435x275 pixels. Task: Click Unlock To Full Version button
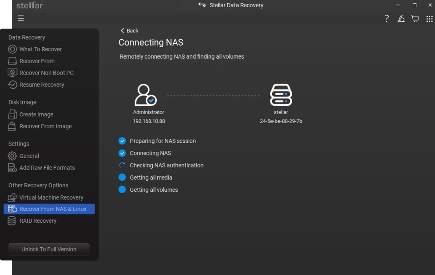tap(49, 249)
